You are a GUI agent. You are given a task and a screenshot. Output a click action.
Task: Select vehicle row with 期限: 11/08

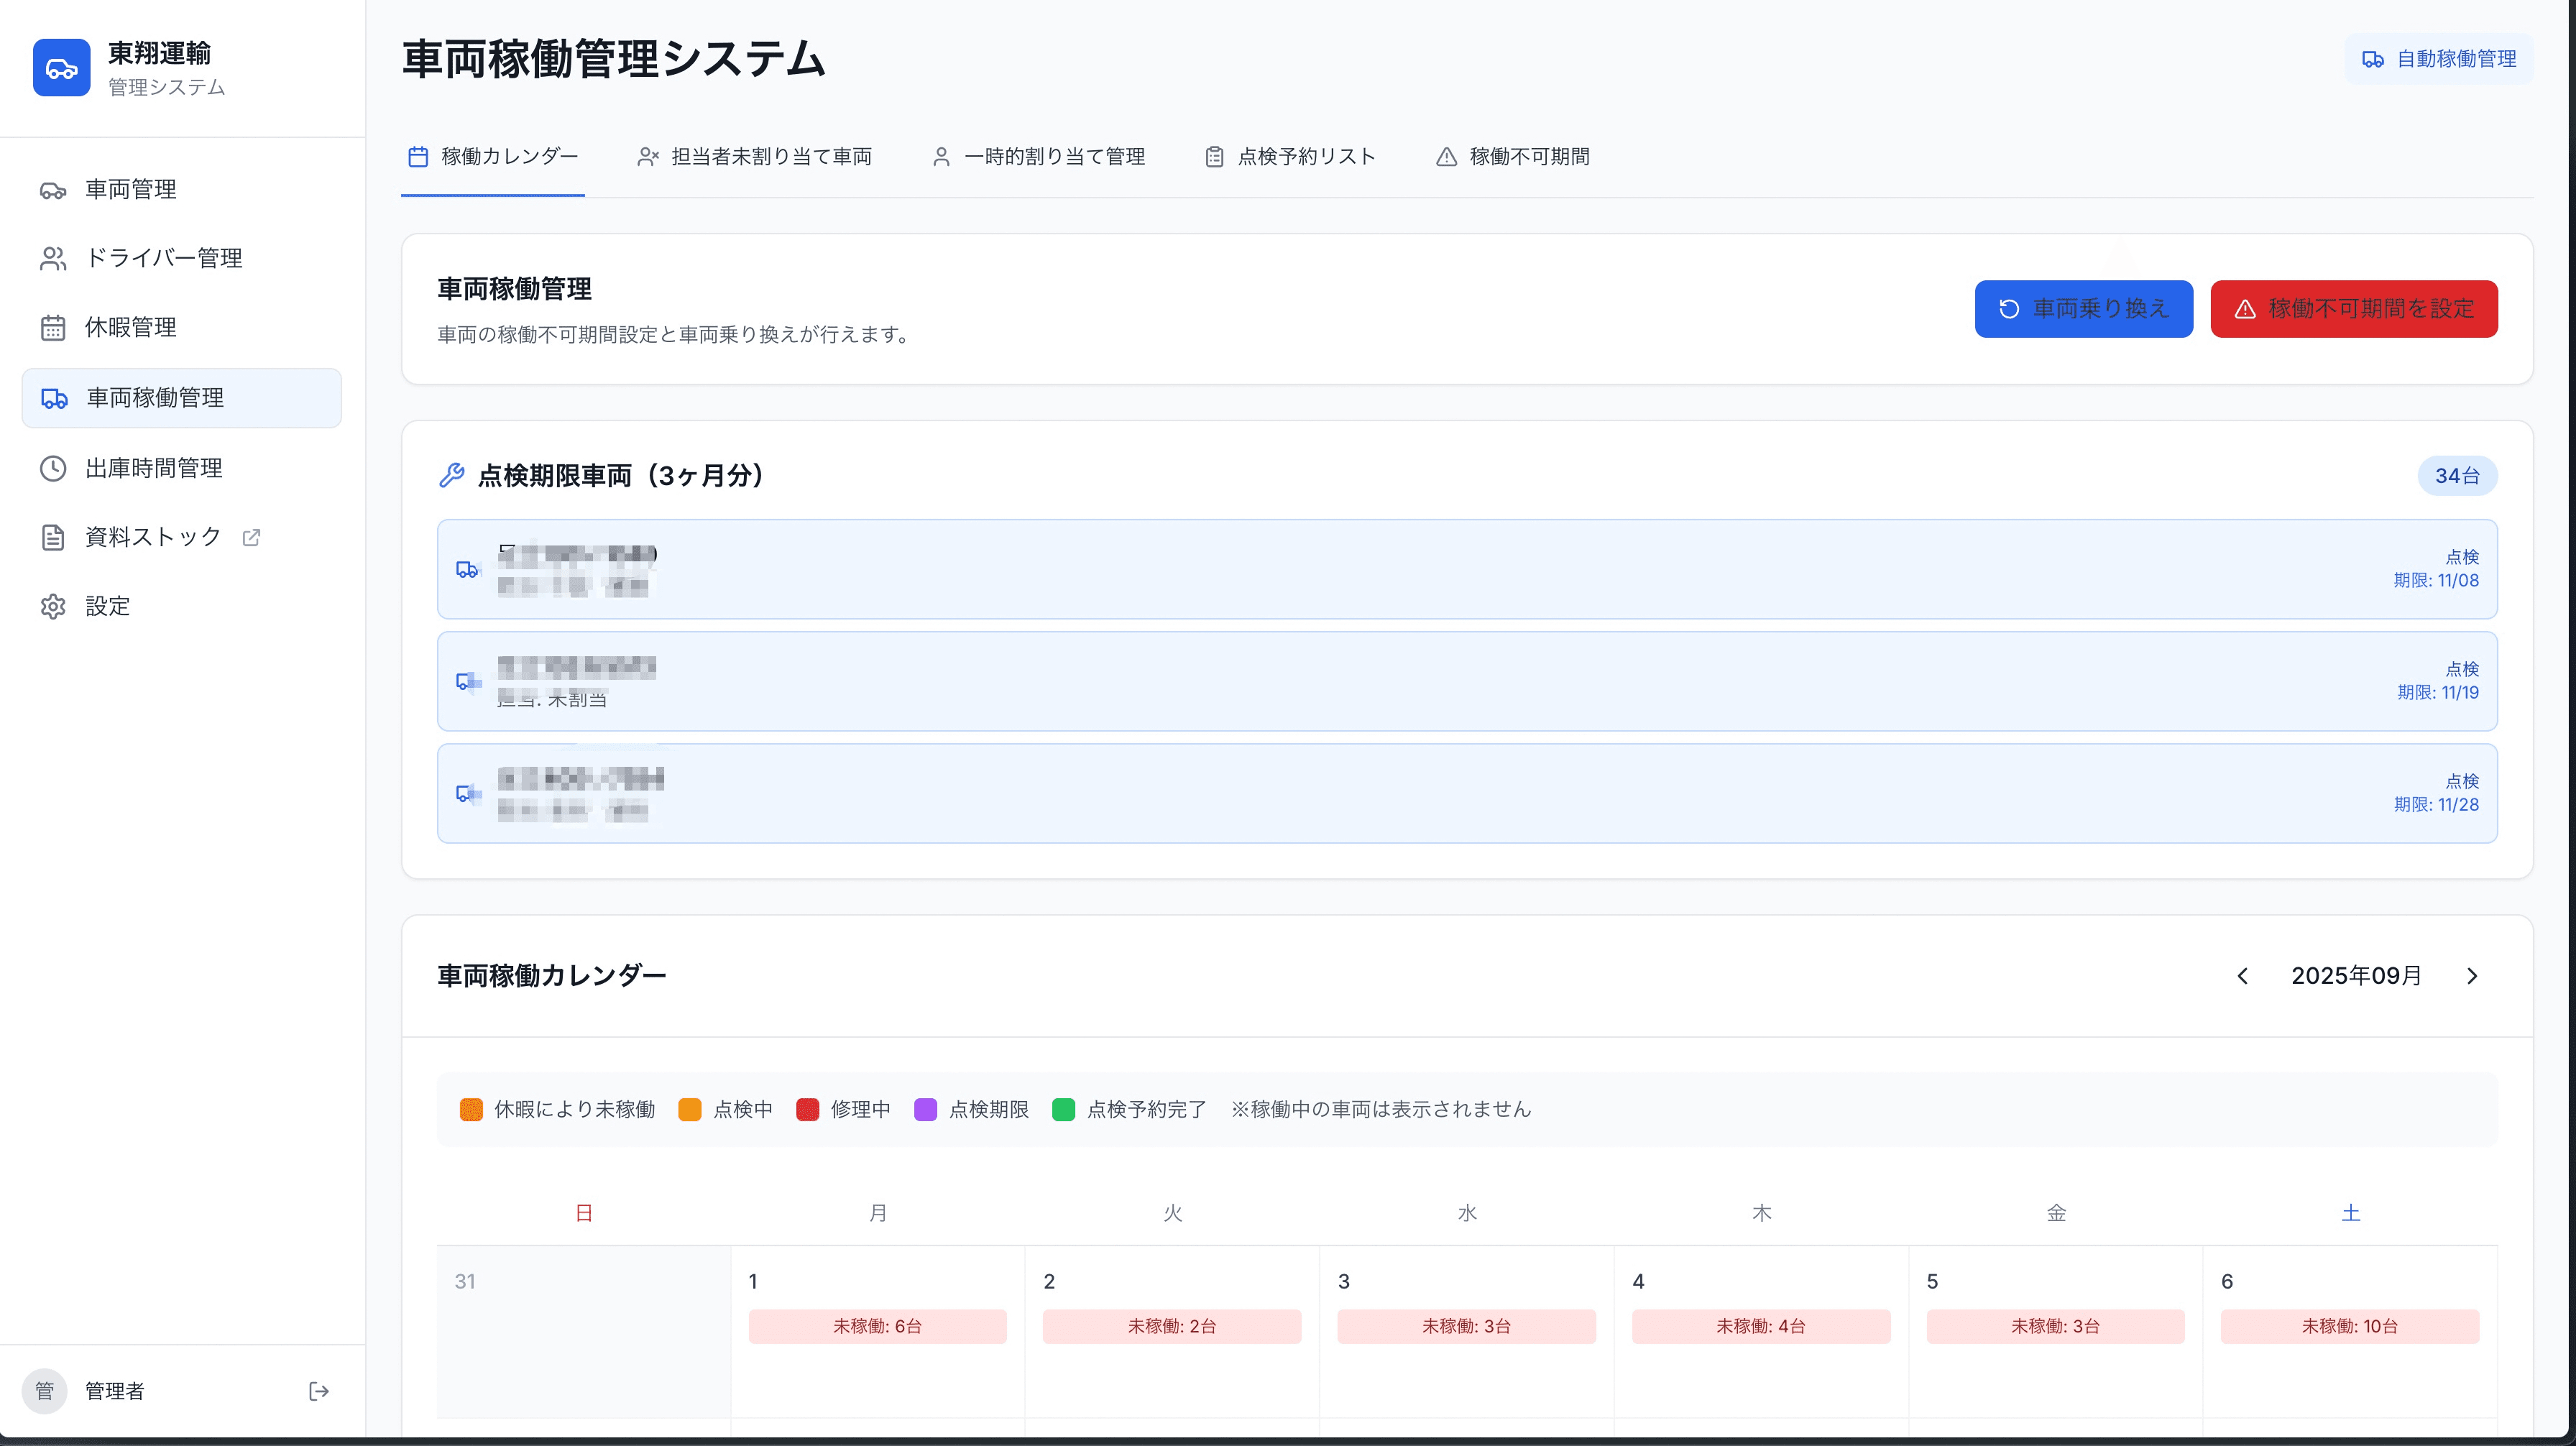[1467, 569]
